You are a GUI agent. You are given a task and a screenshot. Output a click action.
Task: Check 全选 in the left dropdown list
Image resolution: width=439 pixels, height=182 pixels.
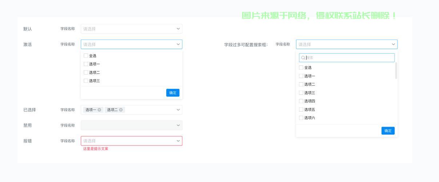coord(86,56)
